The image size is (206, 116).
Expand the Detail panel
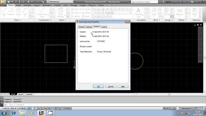pos(62,20)
